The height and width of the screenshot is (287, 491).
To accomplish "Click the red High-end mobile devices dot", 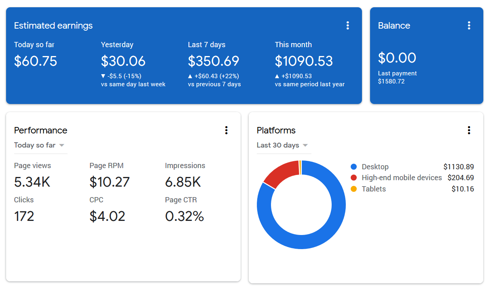I will click(354, 178).
